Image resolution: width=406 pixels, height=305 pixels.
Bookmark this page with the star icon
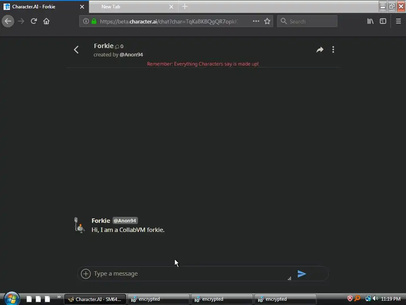pyautogui.click(x=267, y=21)
